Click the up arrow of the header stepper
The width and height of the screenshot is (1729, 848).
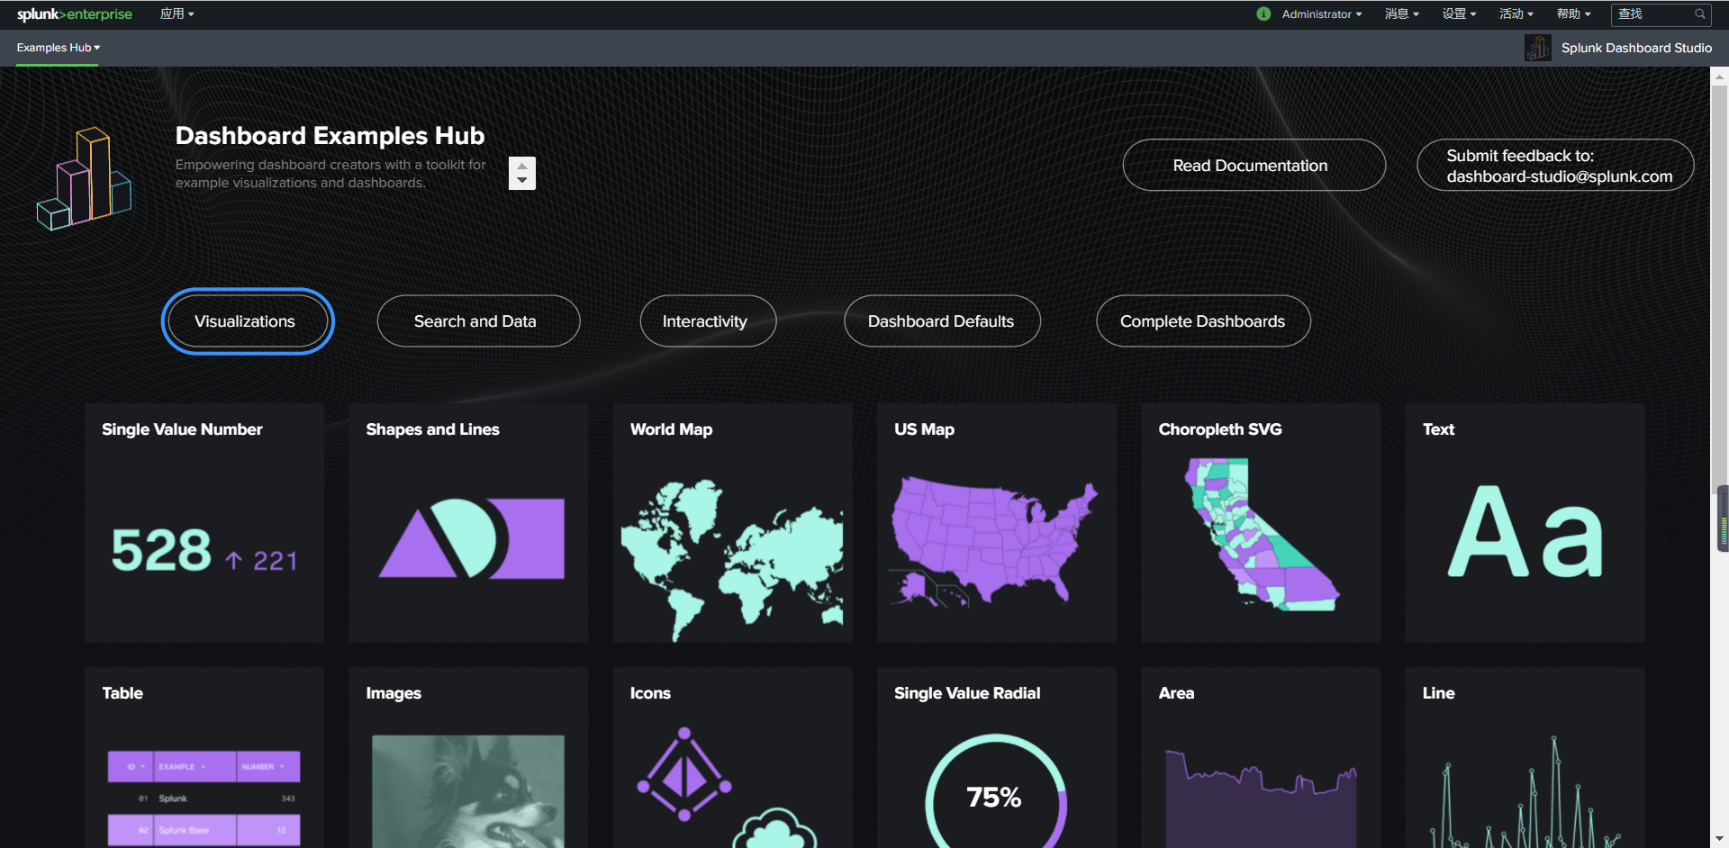point(522,166)
